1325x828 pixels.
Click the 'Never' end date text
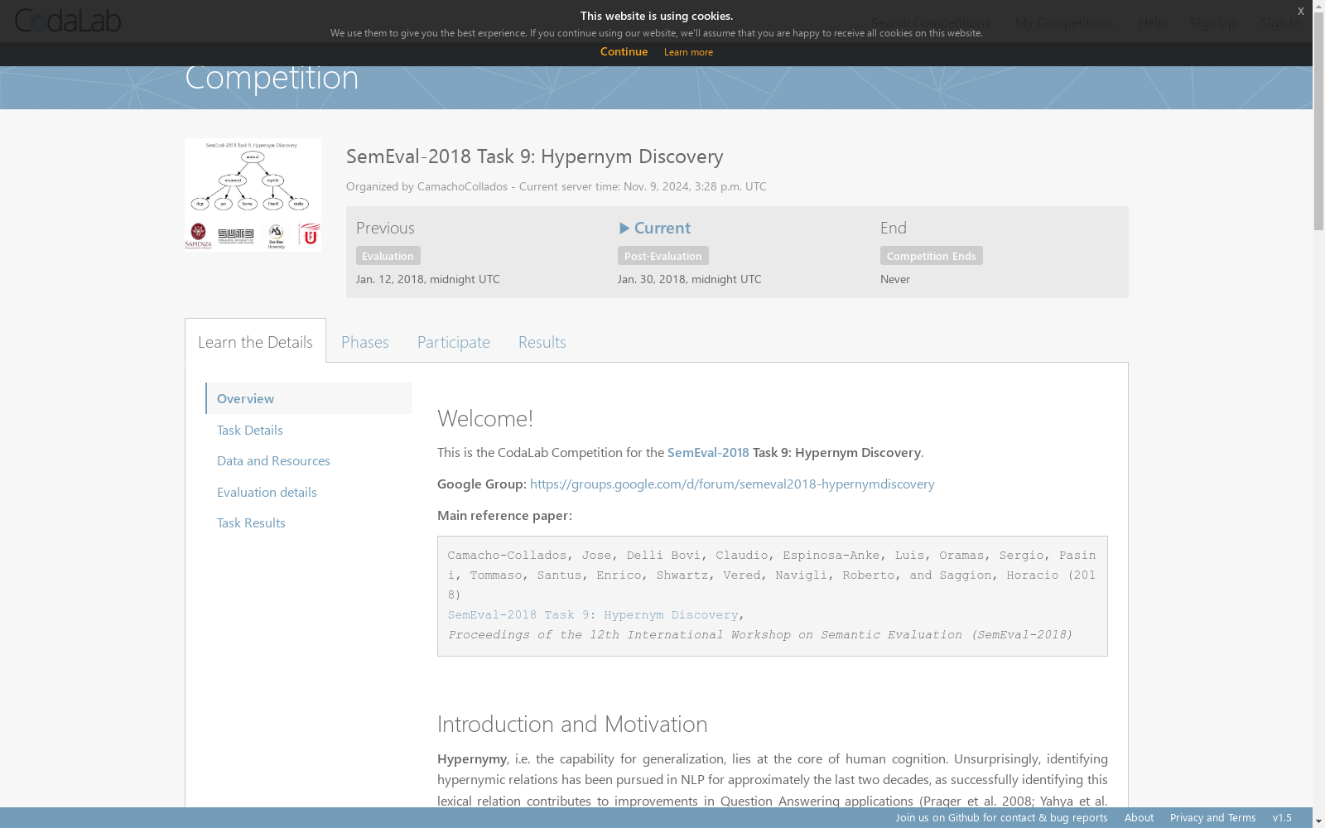click(895, 279)
